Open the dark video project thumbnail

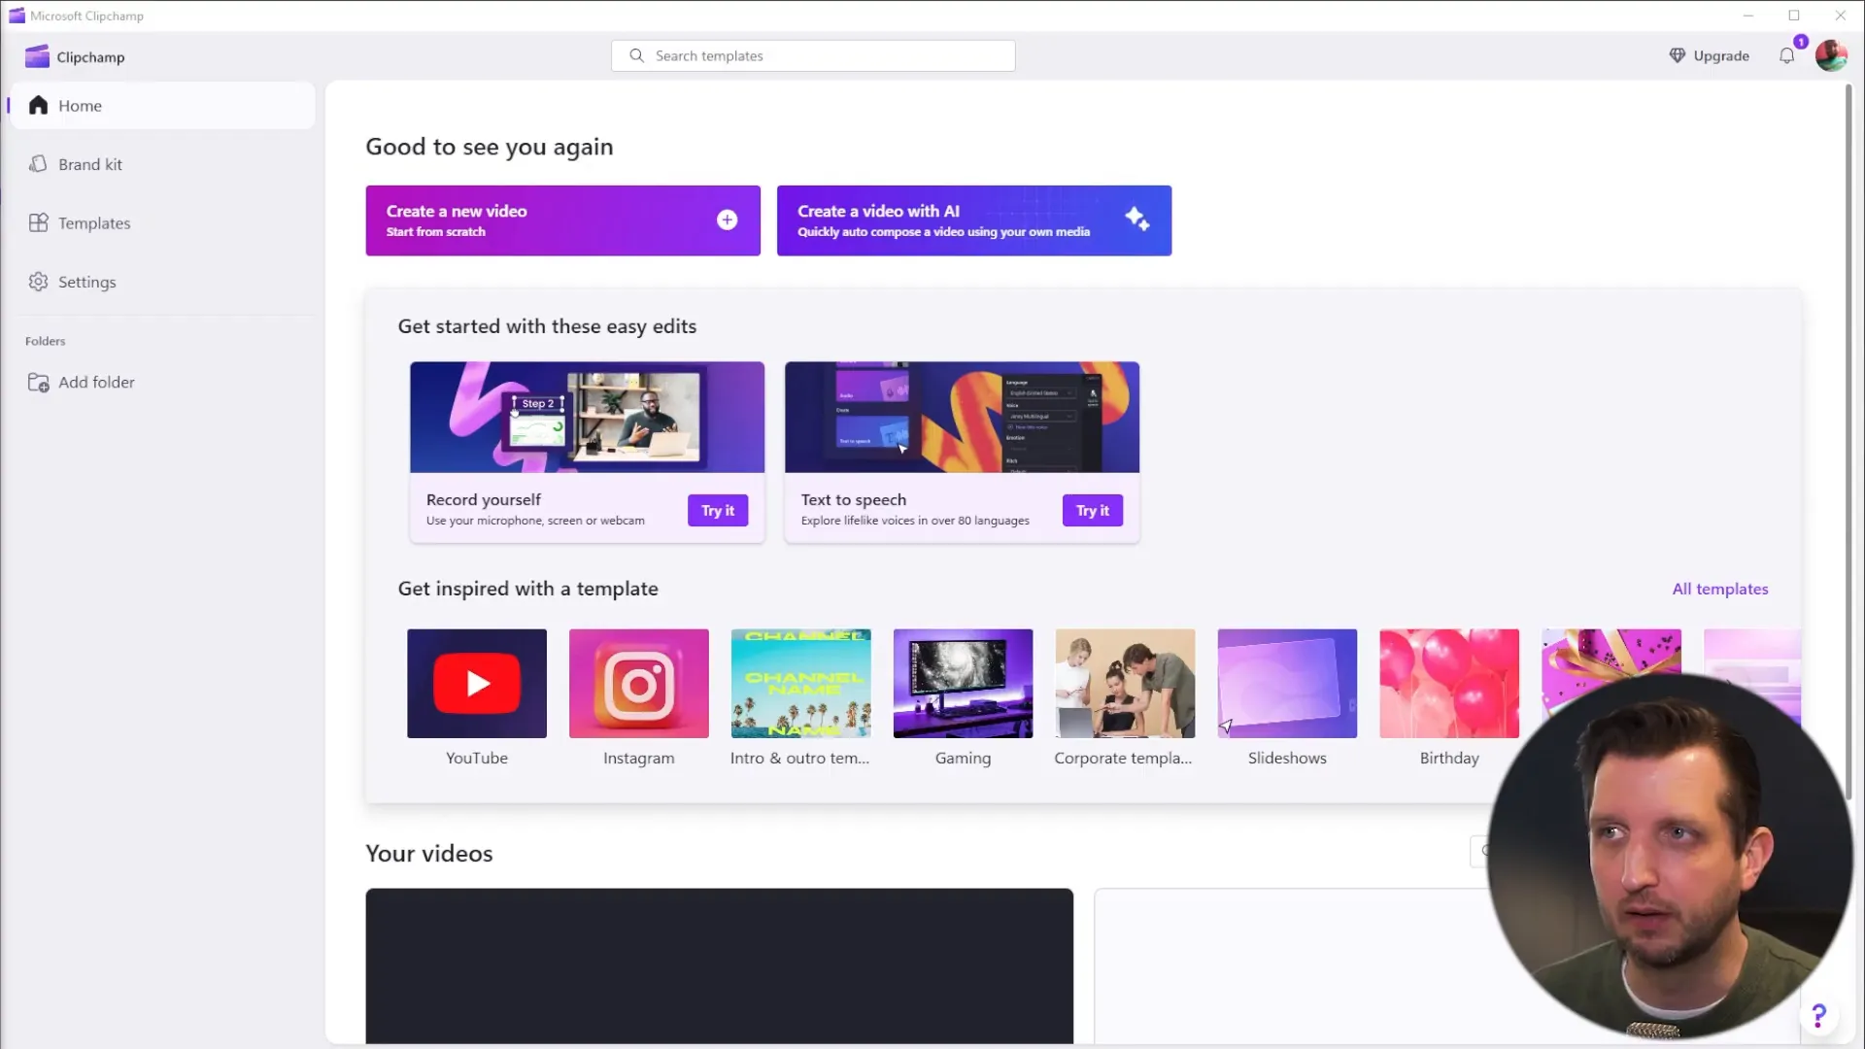coord(720,966)
